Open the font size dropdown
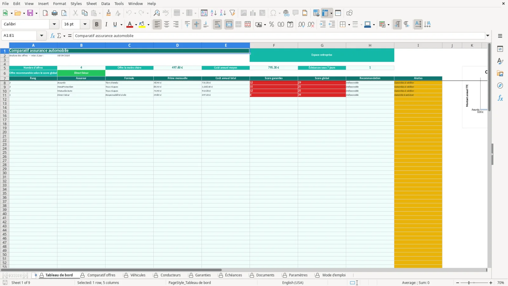The height and width of the screenshot is (286, 508). pos(85,24)
